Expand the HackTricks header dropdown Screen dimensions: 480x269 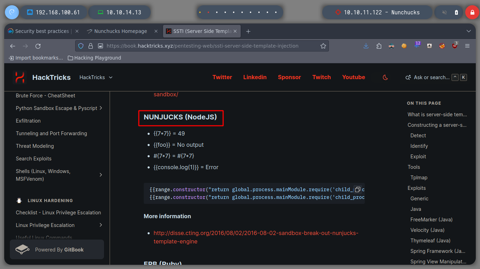pyautogui.click(x=96, y=77)
